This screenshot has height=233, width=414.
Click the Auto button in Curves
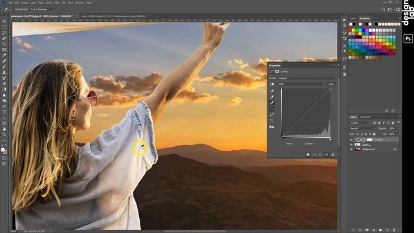point(331,84)
